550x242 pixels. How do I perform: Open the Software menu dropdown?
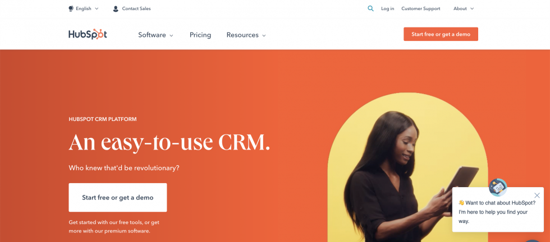click(156, 35)
